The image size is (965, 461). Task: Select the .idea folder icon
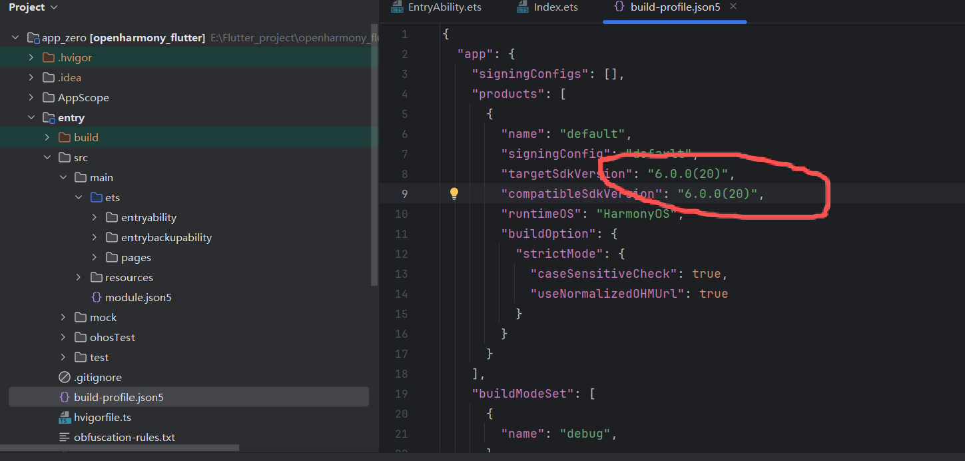click(48, 78)
